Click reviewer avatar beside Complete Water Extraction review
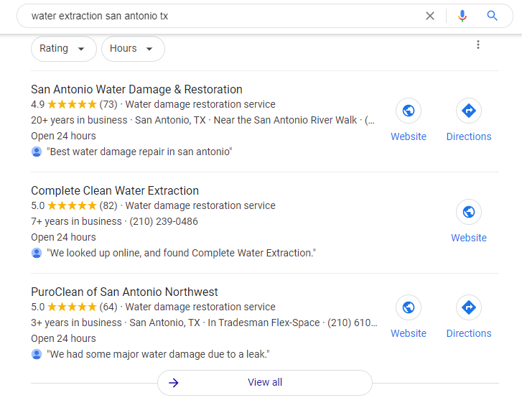Viewport: 522px width, 408px height. click(37, 253)
